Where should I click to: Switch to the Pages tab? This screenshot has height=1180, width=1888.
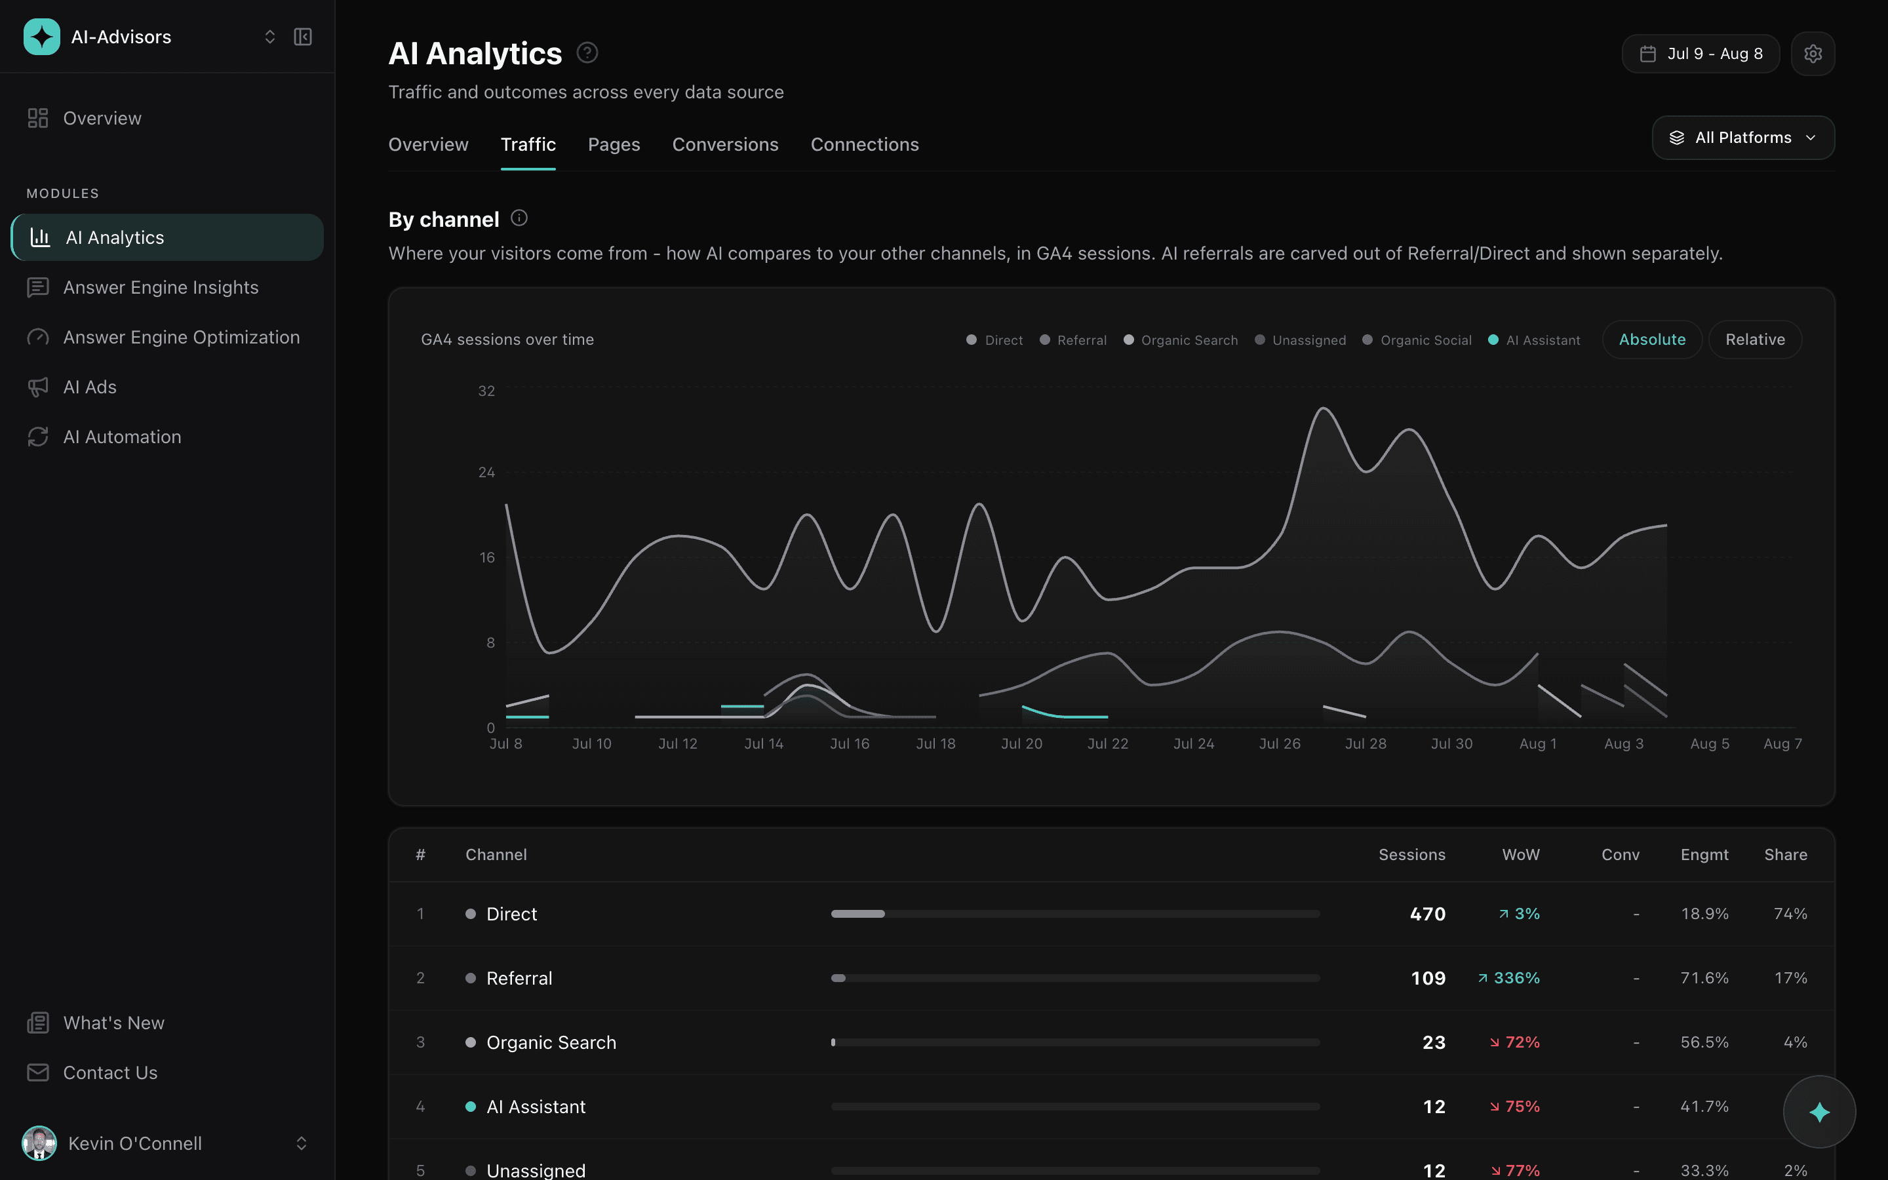pyautogui.click(x=614, y=144)
